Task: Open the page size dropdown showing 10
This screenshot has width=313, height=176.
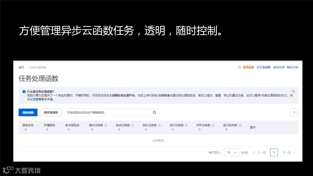Action: tap(231, 152)
